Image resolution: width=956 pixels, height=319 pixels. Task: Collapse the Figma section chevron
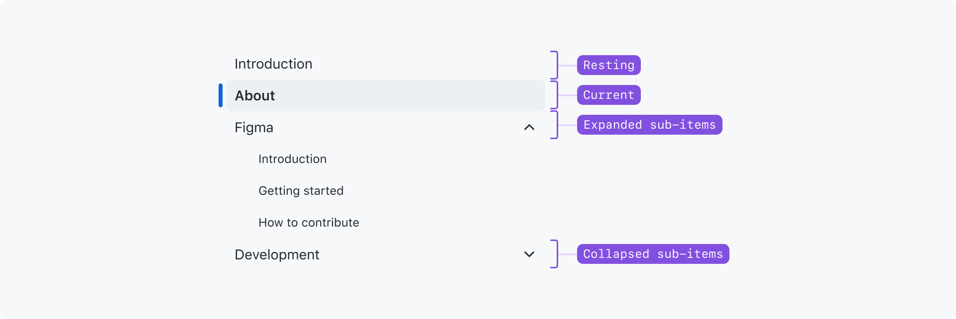click(529, 127)
